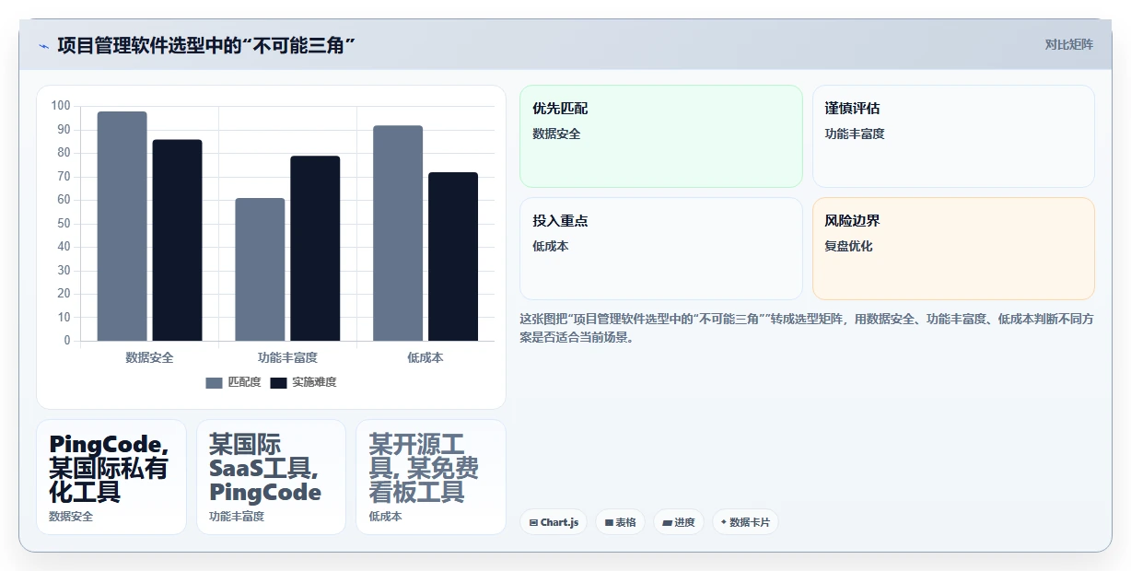The image size is (1131, 571).
Task: Select the 某国际SaaS工具, PingCode card
Action: click(271, 477)
